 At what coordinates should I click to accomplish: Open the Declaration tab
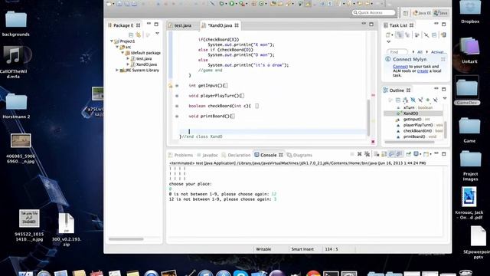(237, 155)
